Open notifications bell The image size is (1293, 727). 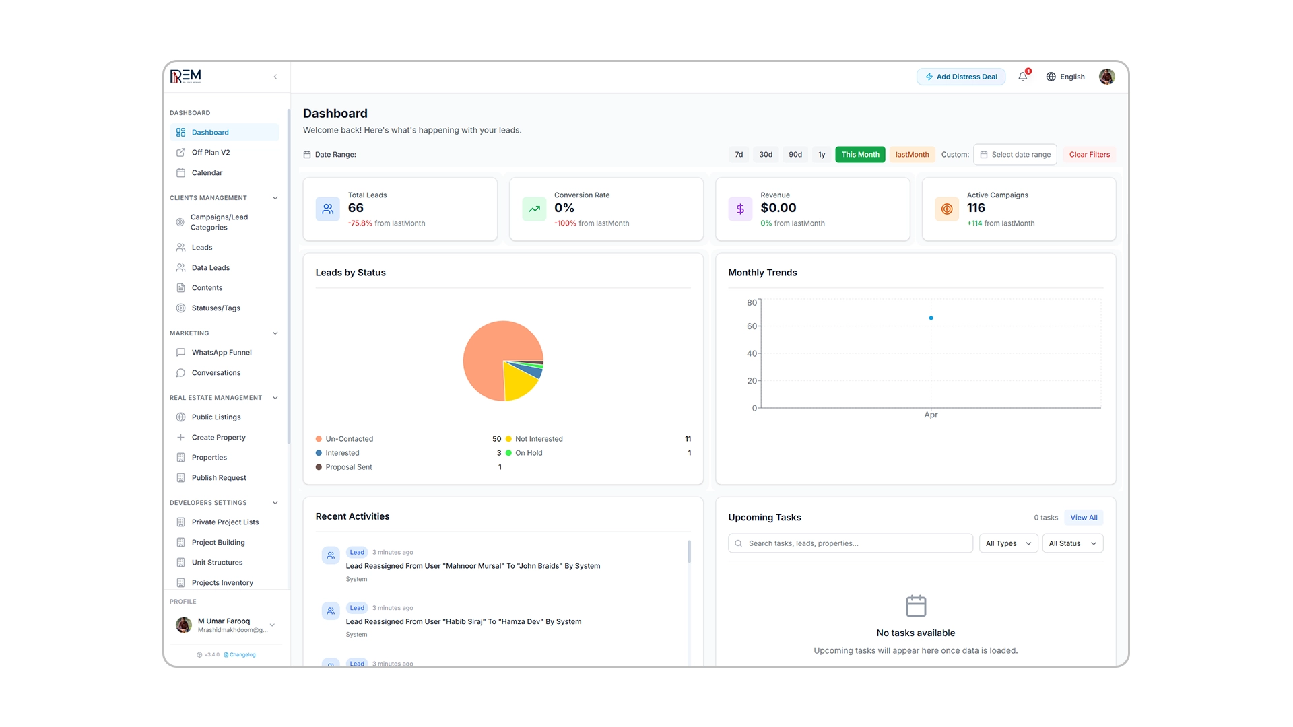(x=1023, y=77)
